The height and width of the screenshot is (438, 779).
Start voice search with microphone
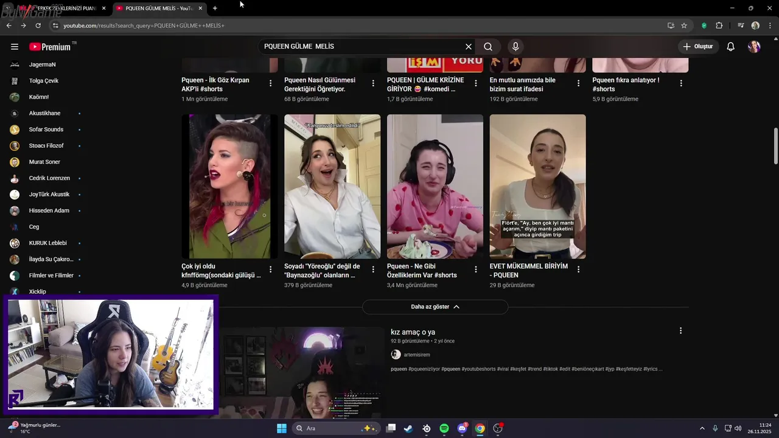tap(515, 47)
